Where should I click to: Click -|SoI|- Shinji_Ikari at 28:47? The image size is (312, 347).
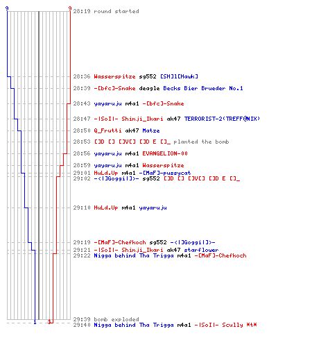click(x=128, y=119)
